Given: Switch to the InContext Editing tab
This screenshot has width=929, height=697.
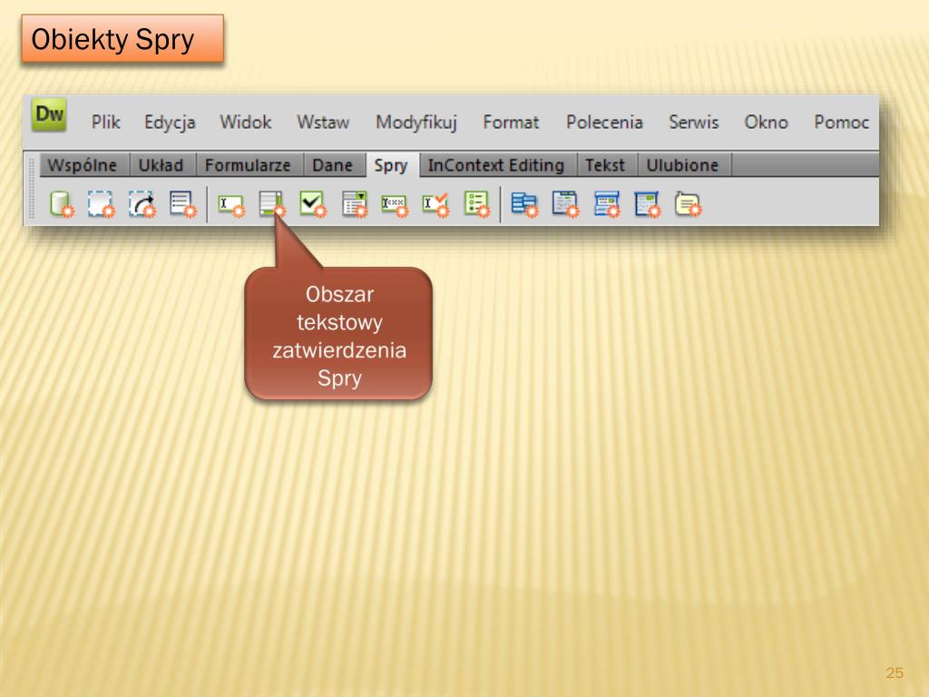Looking at the screenshot, I should (496, 165).
